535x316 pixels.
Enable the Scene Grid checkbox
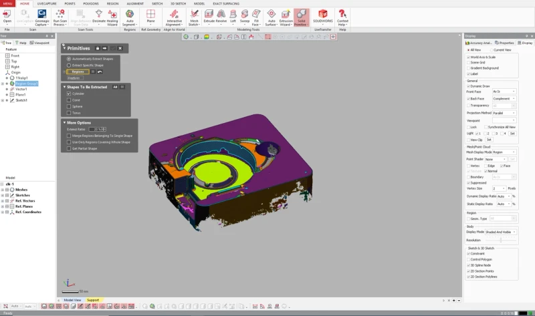(469, 63)
